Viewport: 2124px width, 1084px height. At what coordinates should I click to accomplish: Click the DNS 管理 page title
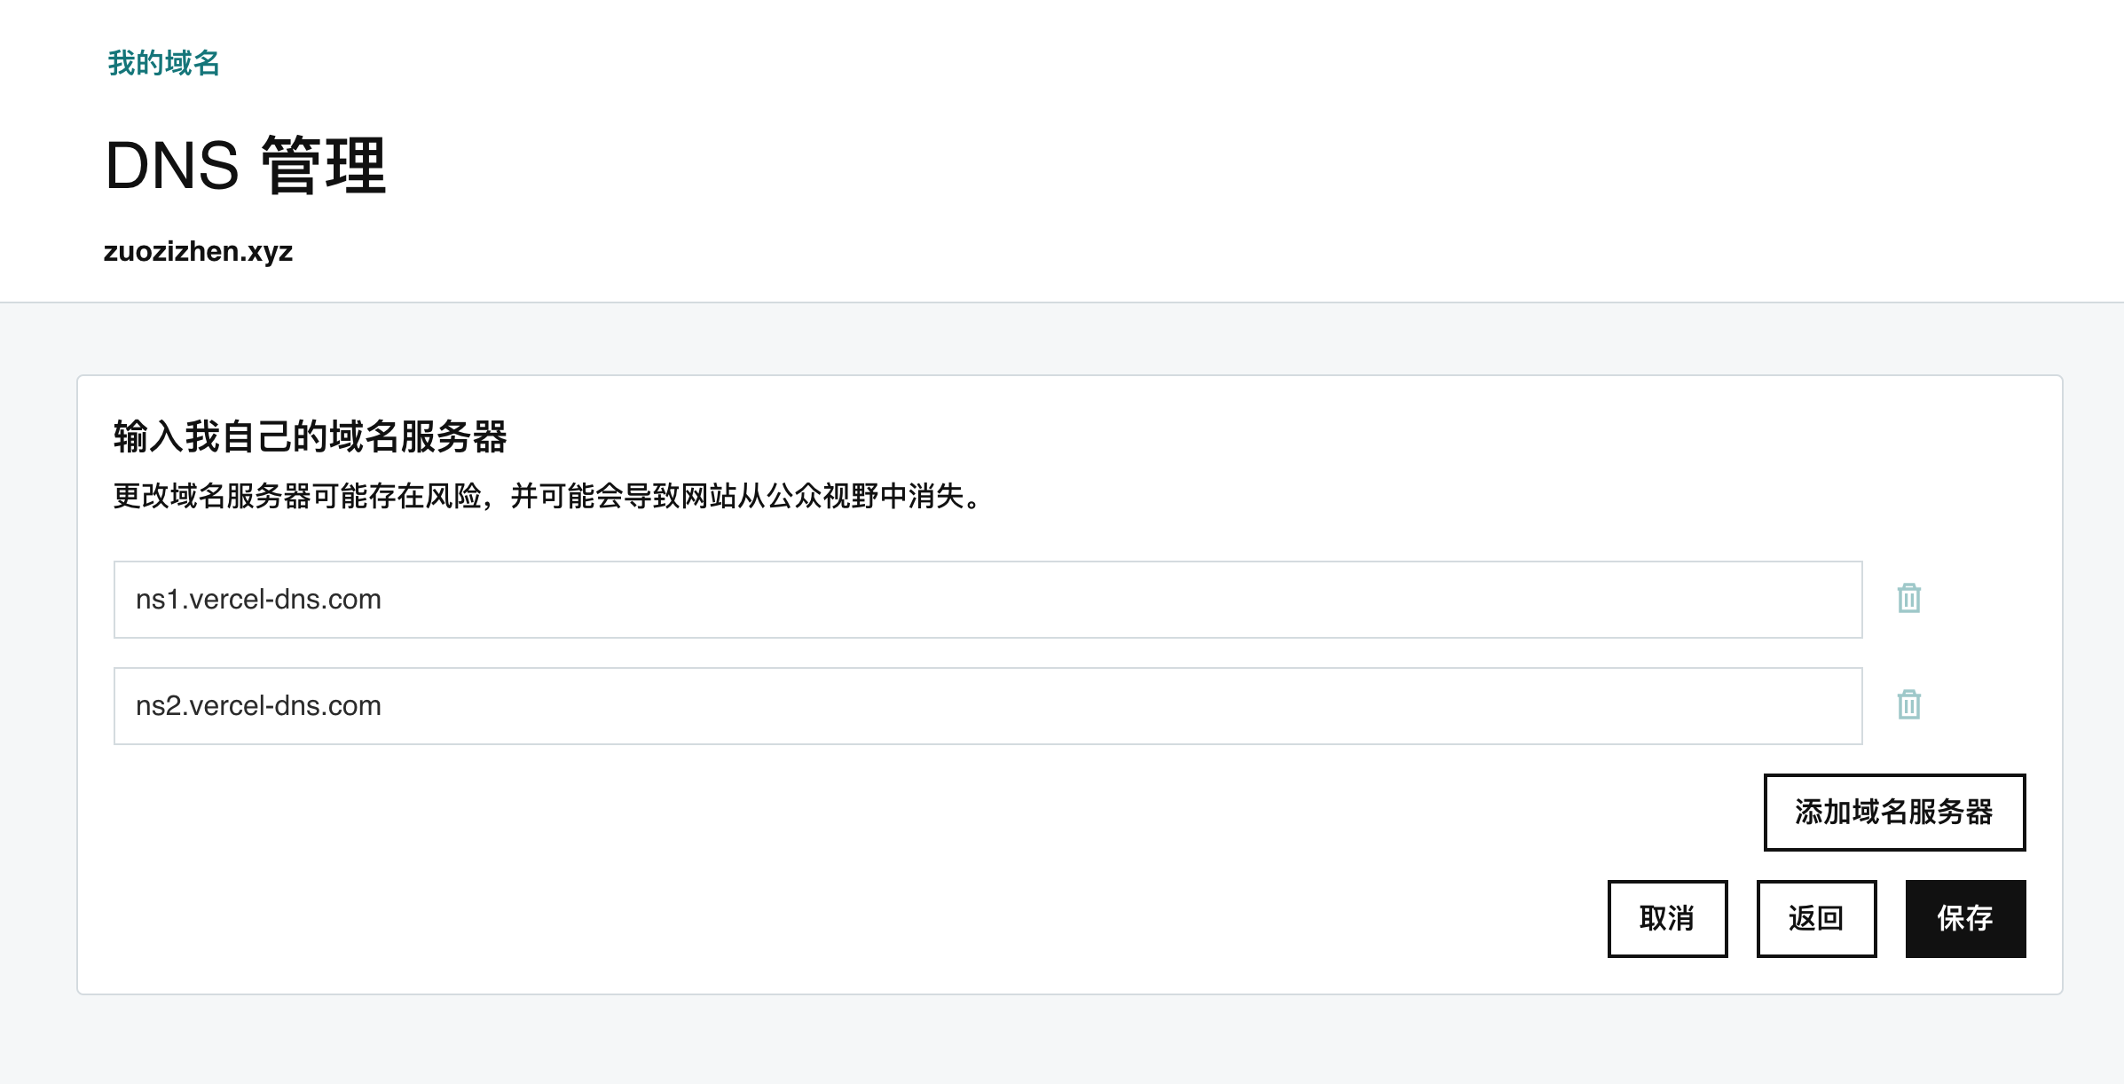coord(246,165)
